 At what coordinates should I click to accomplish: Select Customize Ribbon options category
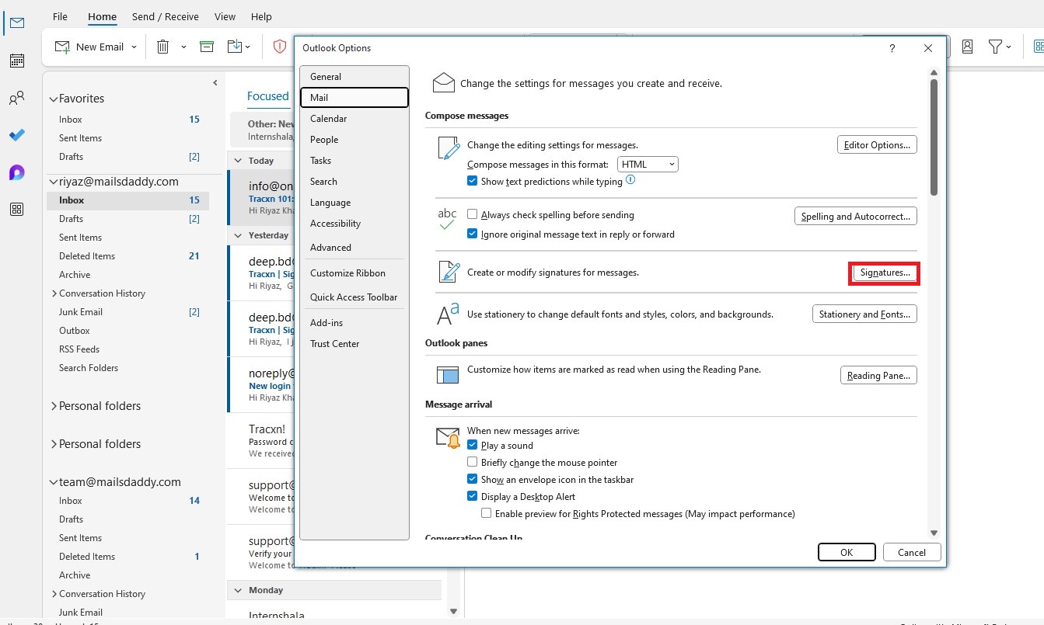354,273
